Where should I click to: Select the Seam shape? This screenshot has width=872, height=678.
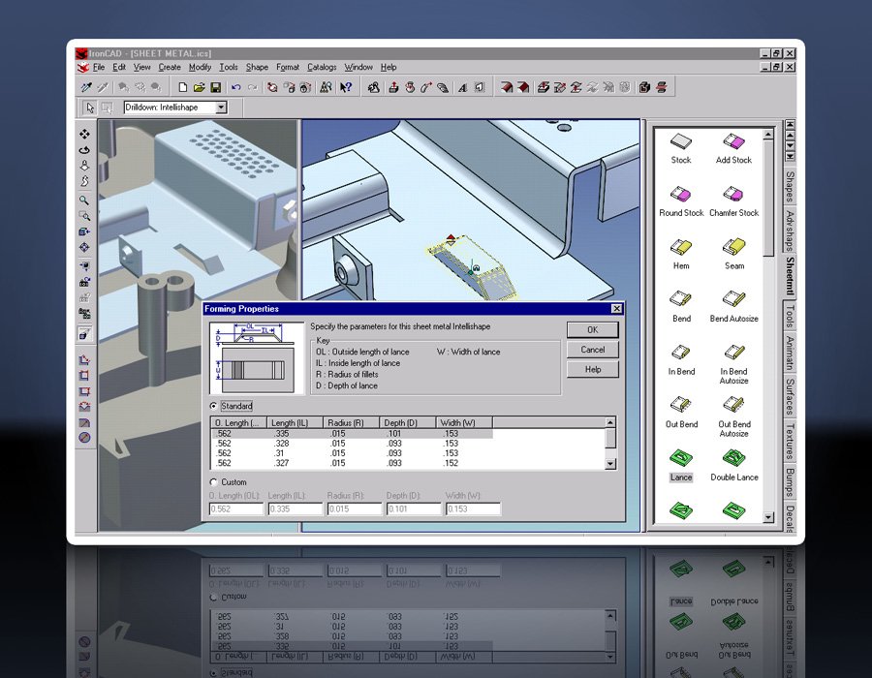coord(734,255)
